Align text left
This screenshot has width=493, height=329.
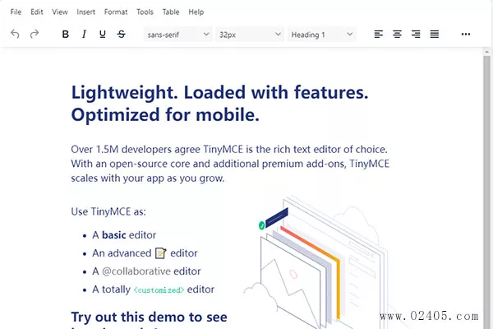379,34
